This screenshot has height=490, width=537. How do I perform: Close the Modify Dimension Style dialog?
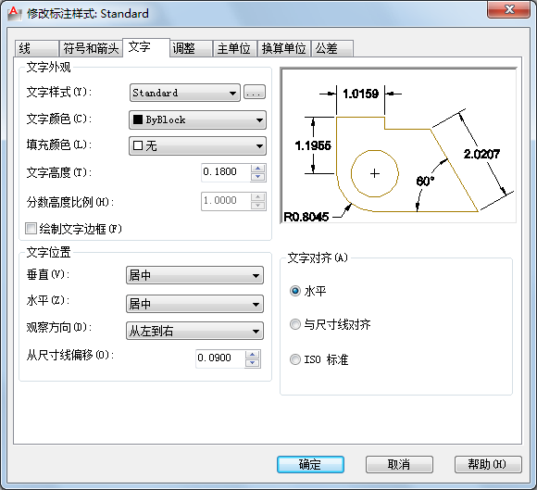click(x=509, y=9)
